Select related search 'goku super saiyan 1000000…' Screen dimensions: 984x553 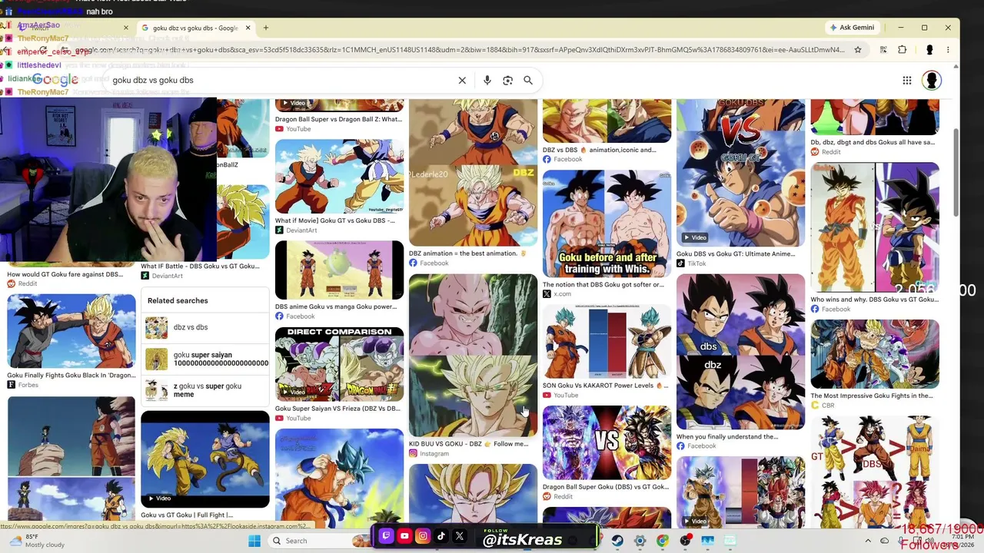[x=204, y=359]
